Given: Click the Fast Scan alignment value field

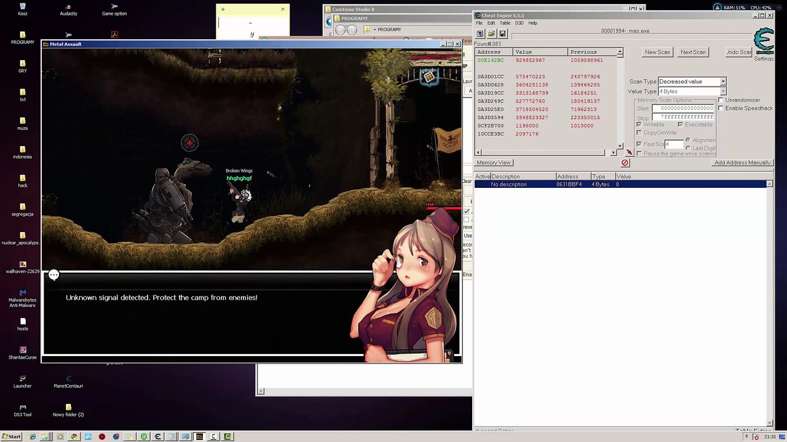Looking at the screenshot, I should click(x=673, y=144).
